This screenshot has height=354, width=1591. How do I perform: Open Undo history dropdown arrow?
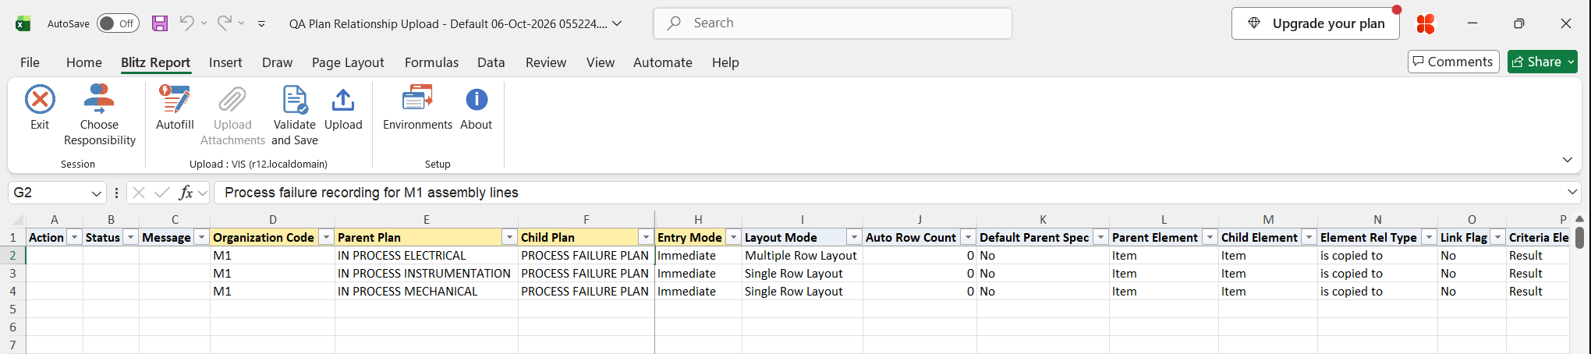point(204,23)
